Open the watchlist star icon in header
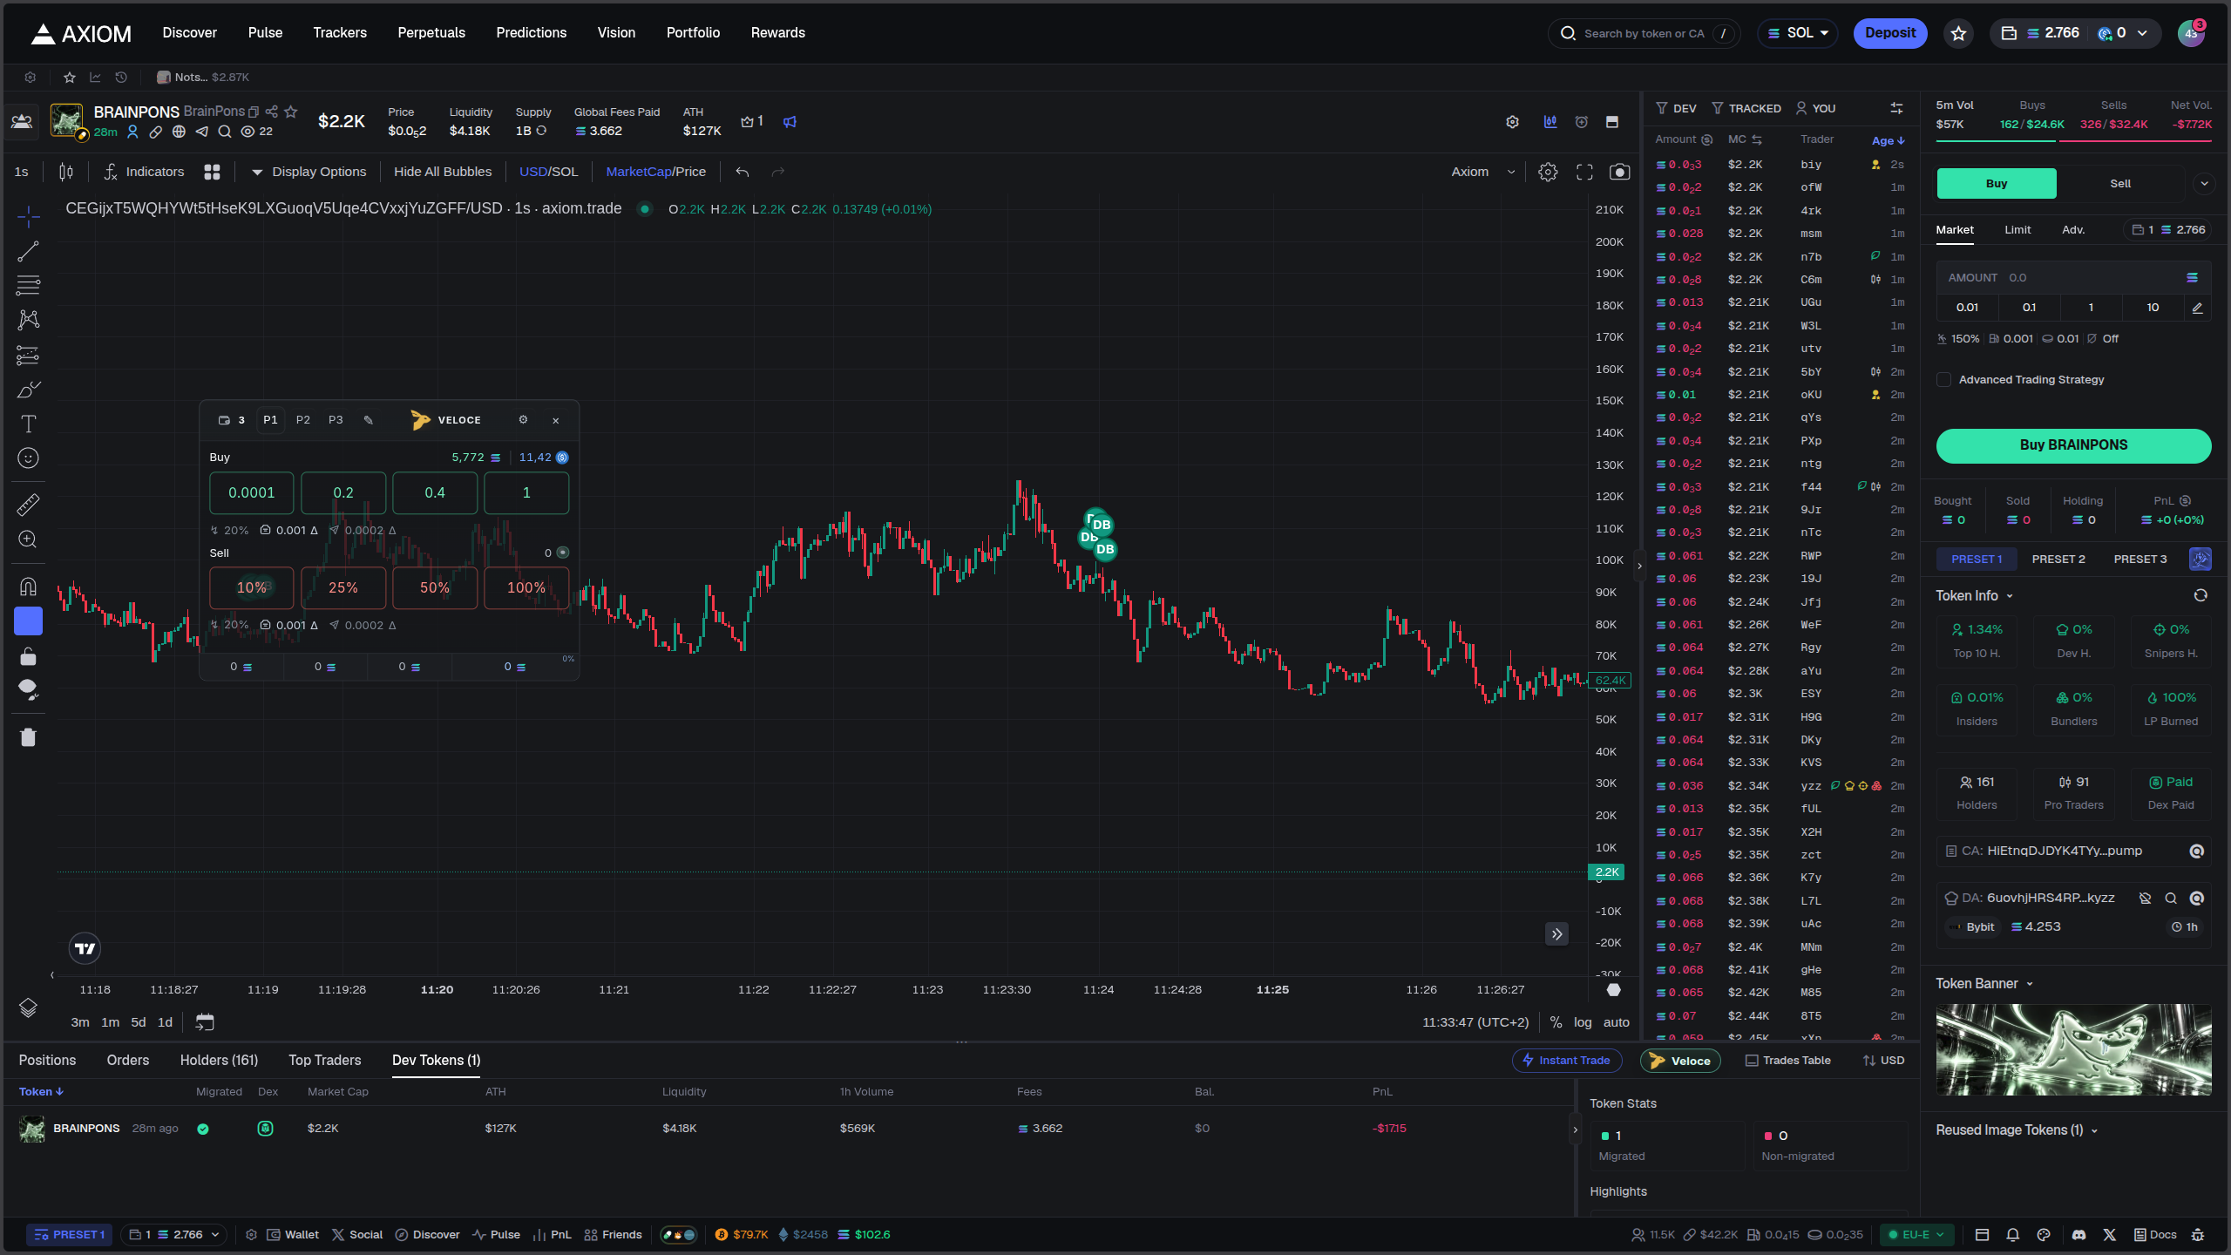2231x1255 pixels. pyautogui.click(x=1959, y=33)
